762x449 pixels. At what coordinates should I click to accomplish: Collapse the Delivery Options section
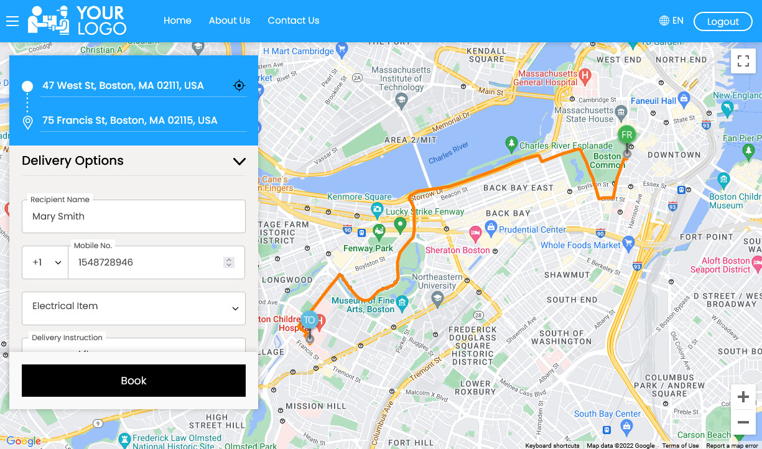239,161
